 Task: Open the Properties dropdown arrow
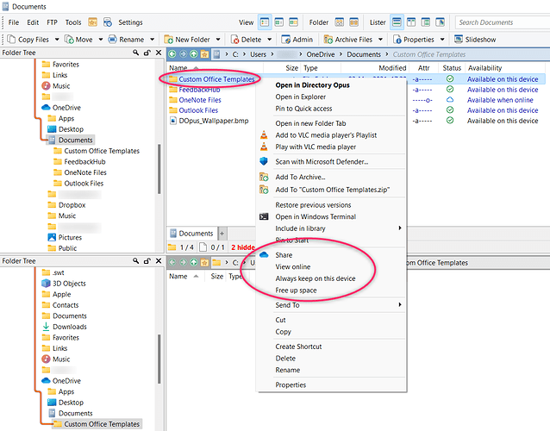coord(442,40)
